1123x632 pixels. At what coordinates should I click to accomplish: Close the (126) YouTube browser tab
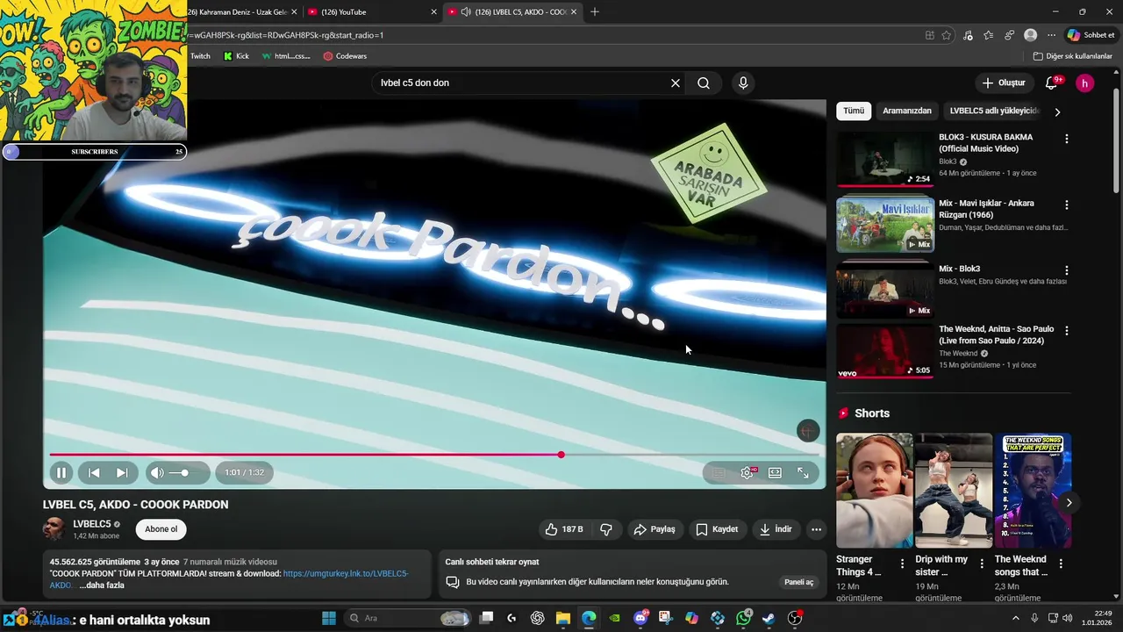coord(433,11)
